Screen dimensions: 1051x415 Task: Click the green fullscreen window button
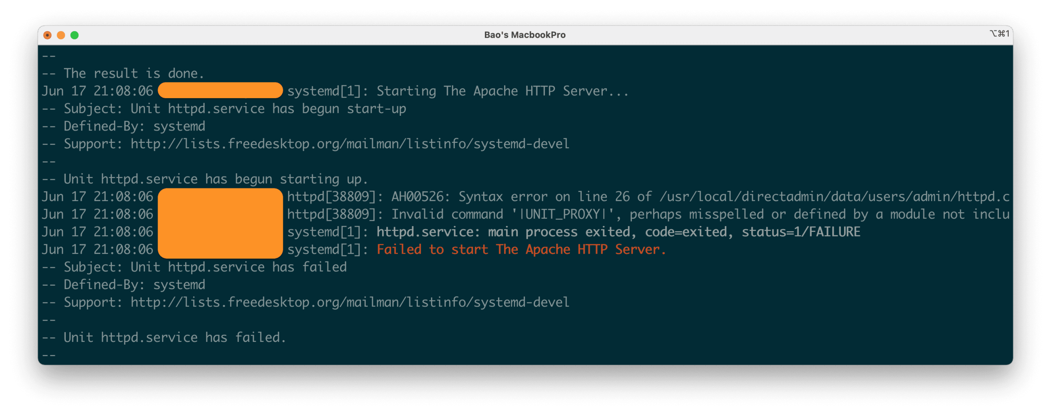[x=73, y=35]
